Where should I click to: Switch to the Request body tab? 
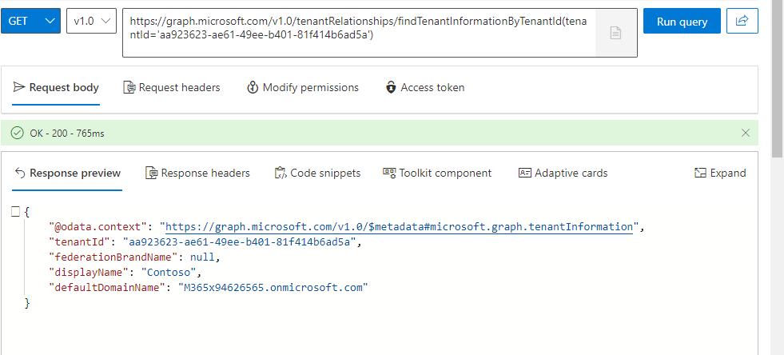56,87
